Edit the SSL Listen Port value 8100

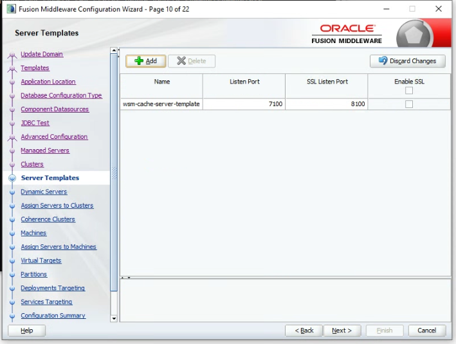(x=327, y=104)
